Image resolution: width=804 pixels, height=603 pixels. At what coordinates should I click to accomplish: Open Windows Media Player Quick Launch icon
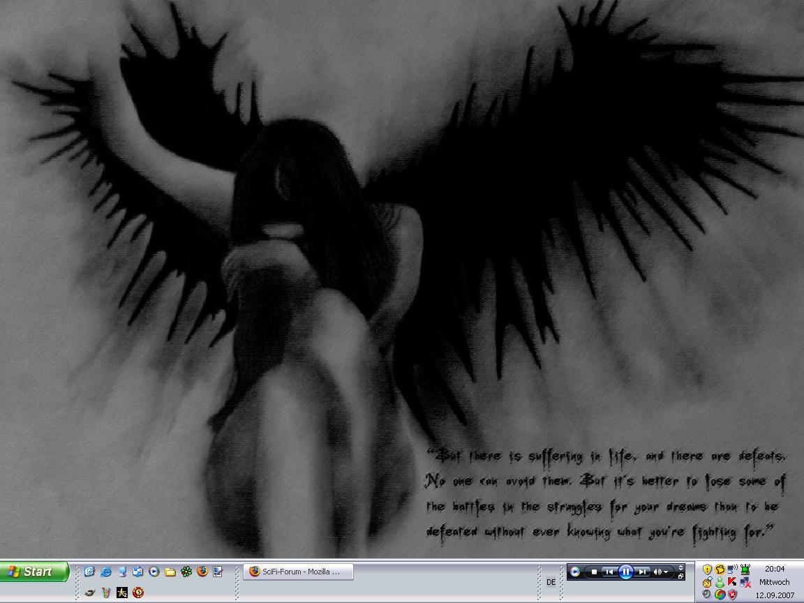tap(154, 572)
